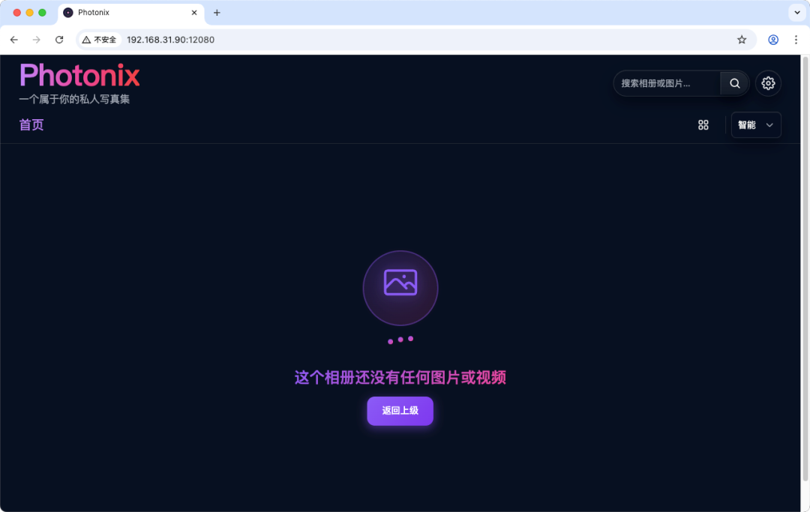This screenshot has width=810, height=512.
Task: Click the 不安全 security warning chip
Action: pos(100,40)
